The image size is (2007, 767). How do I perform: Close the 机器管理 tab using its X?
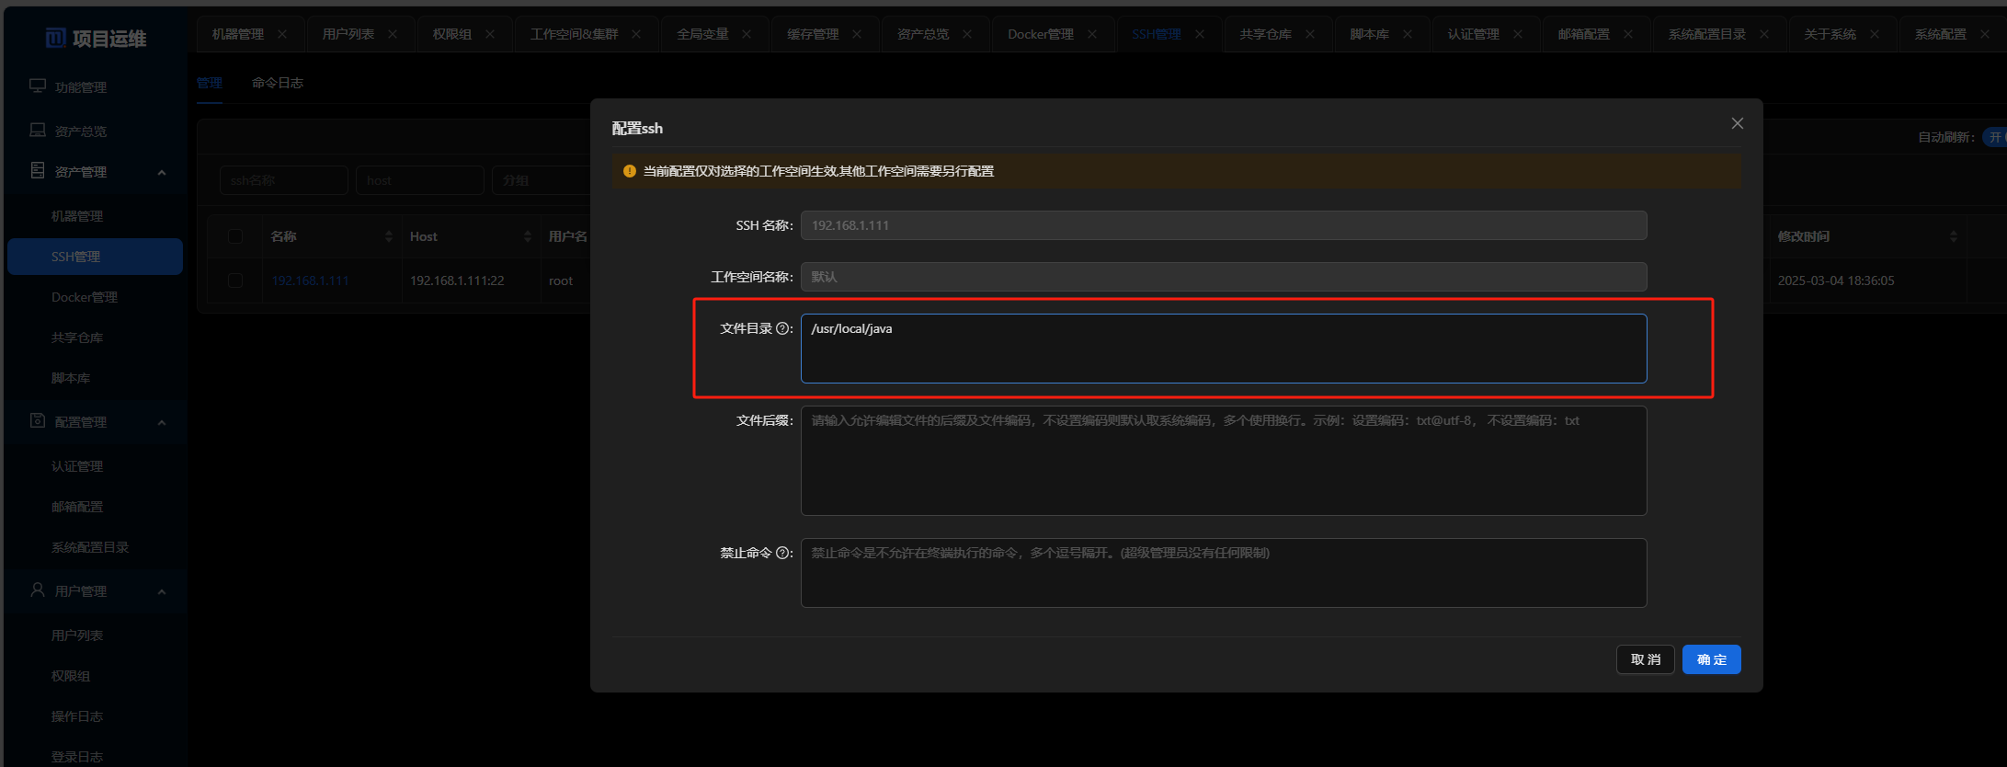282,34
